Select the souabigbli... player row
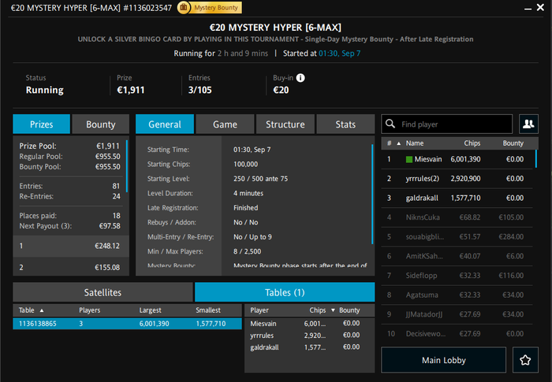The width and height of the screenshot is (552, 382). tap(457, 237)
